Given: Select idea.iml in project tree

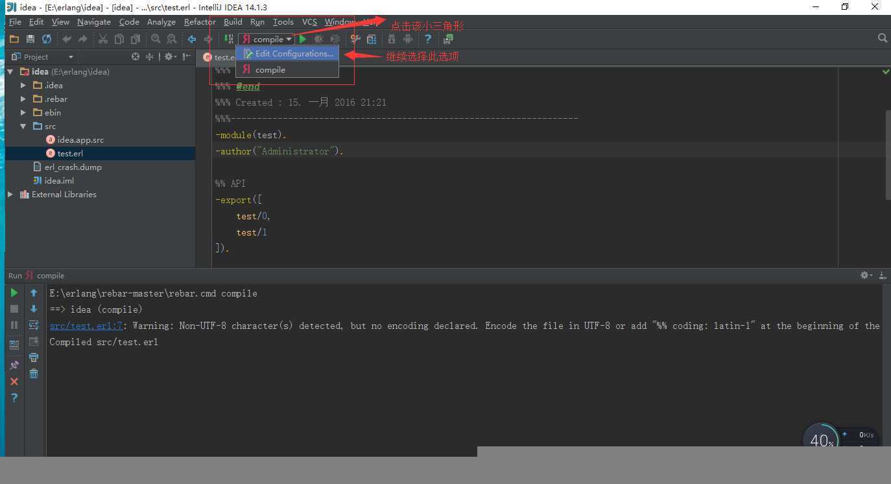Looking at the screenshot, I should coord(59,180).
